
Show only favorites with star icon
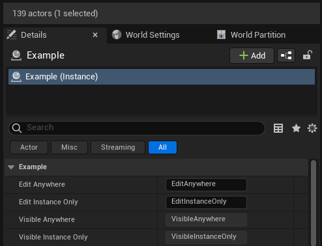tap(296, 128)
